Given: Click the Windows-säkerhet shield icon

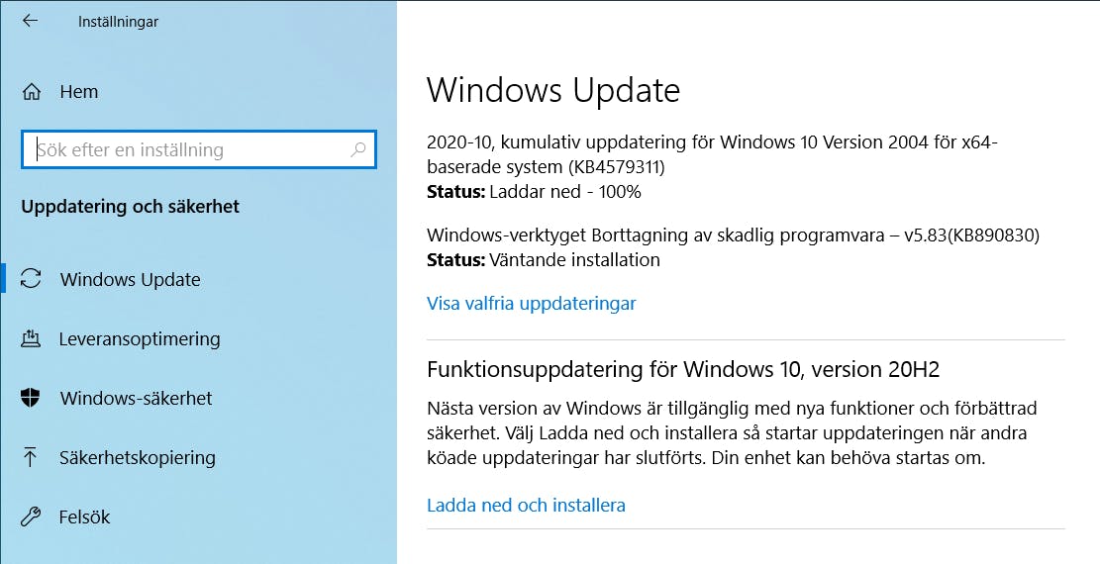Looking at the screenshot, I should [30, 398].
